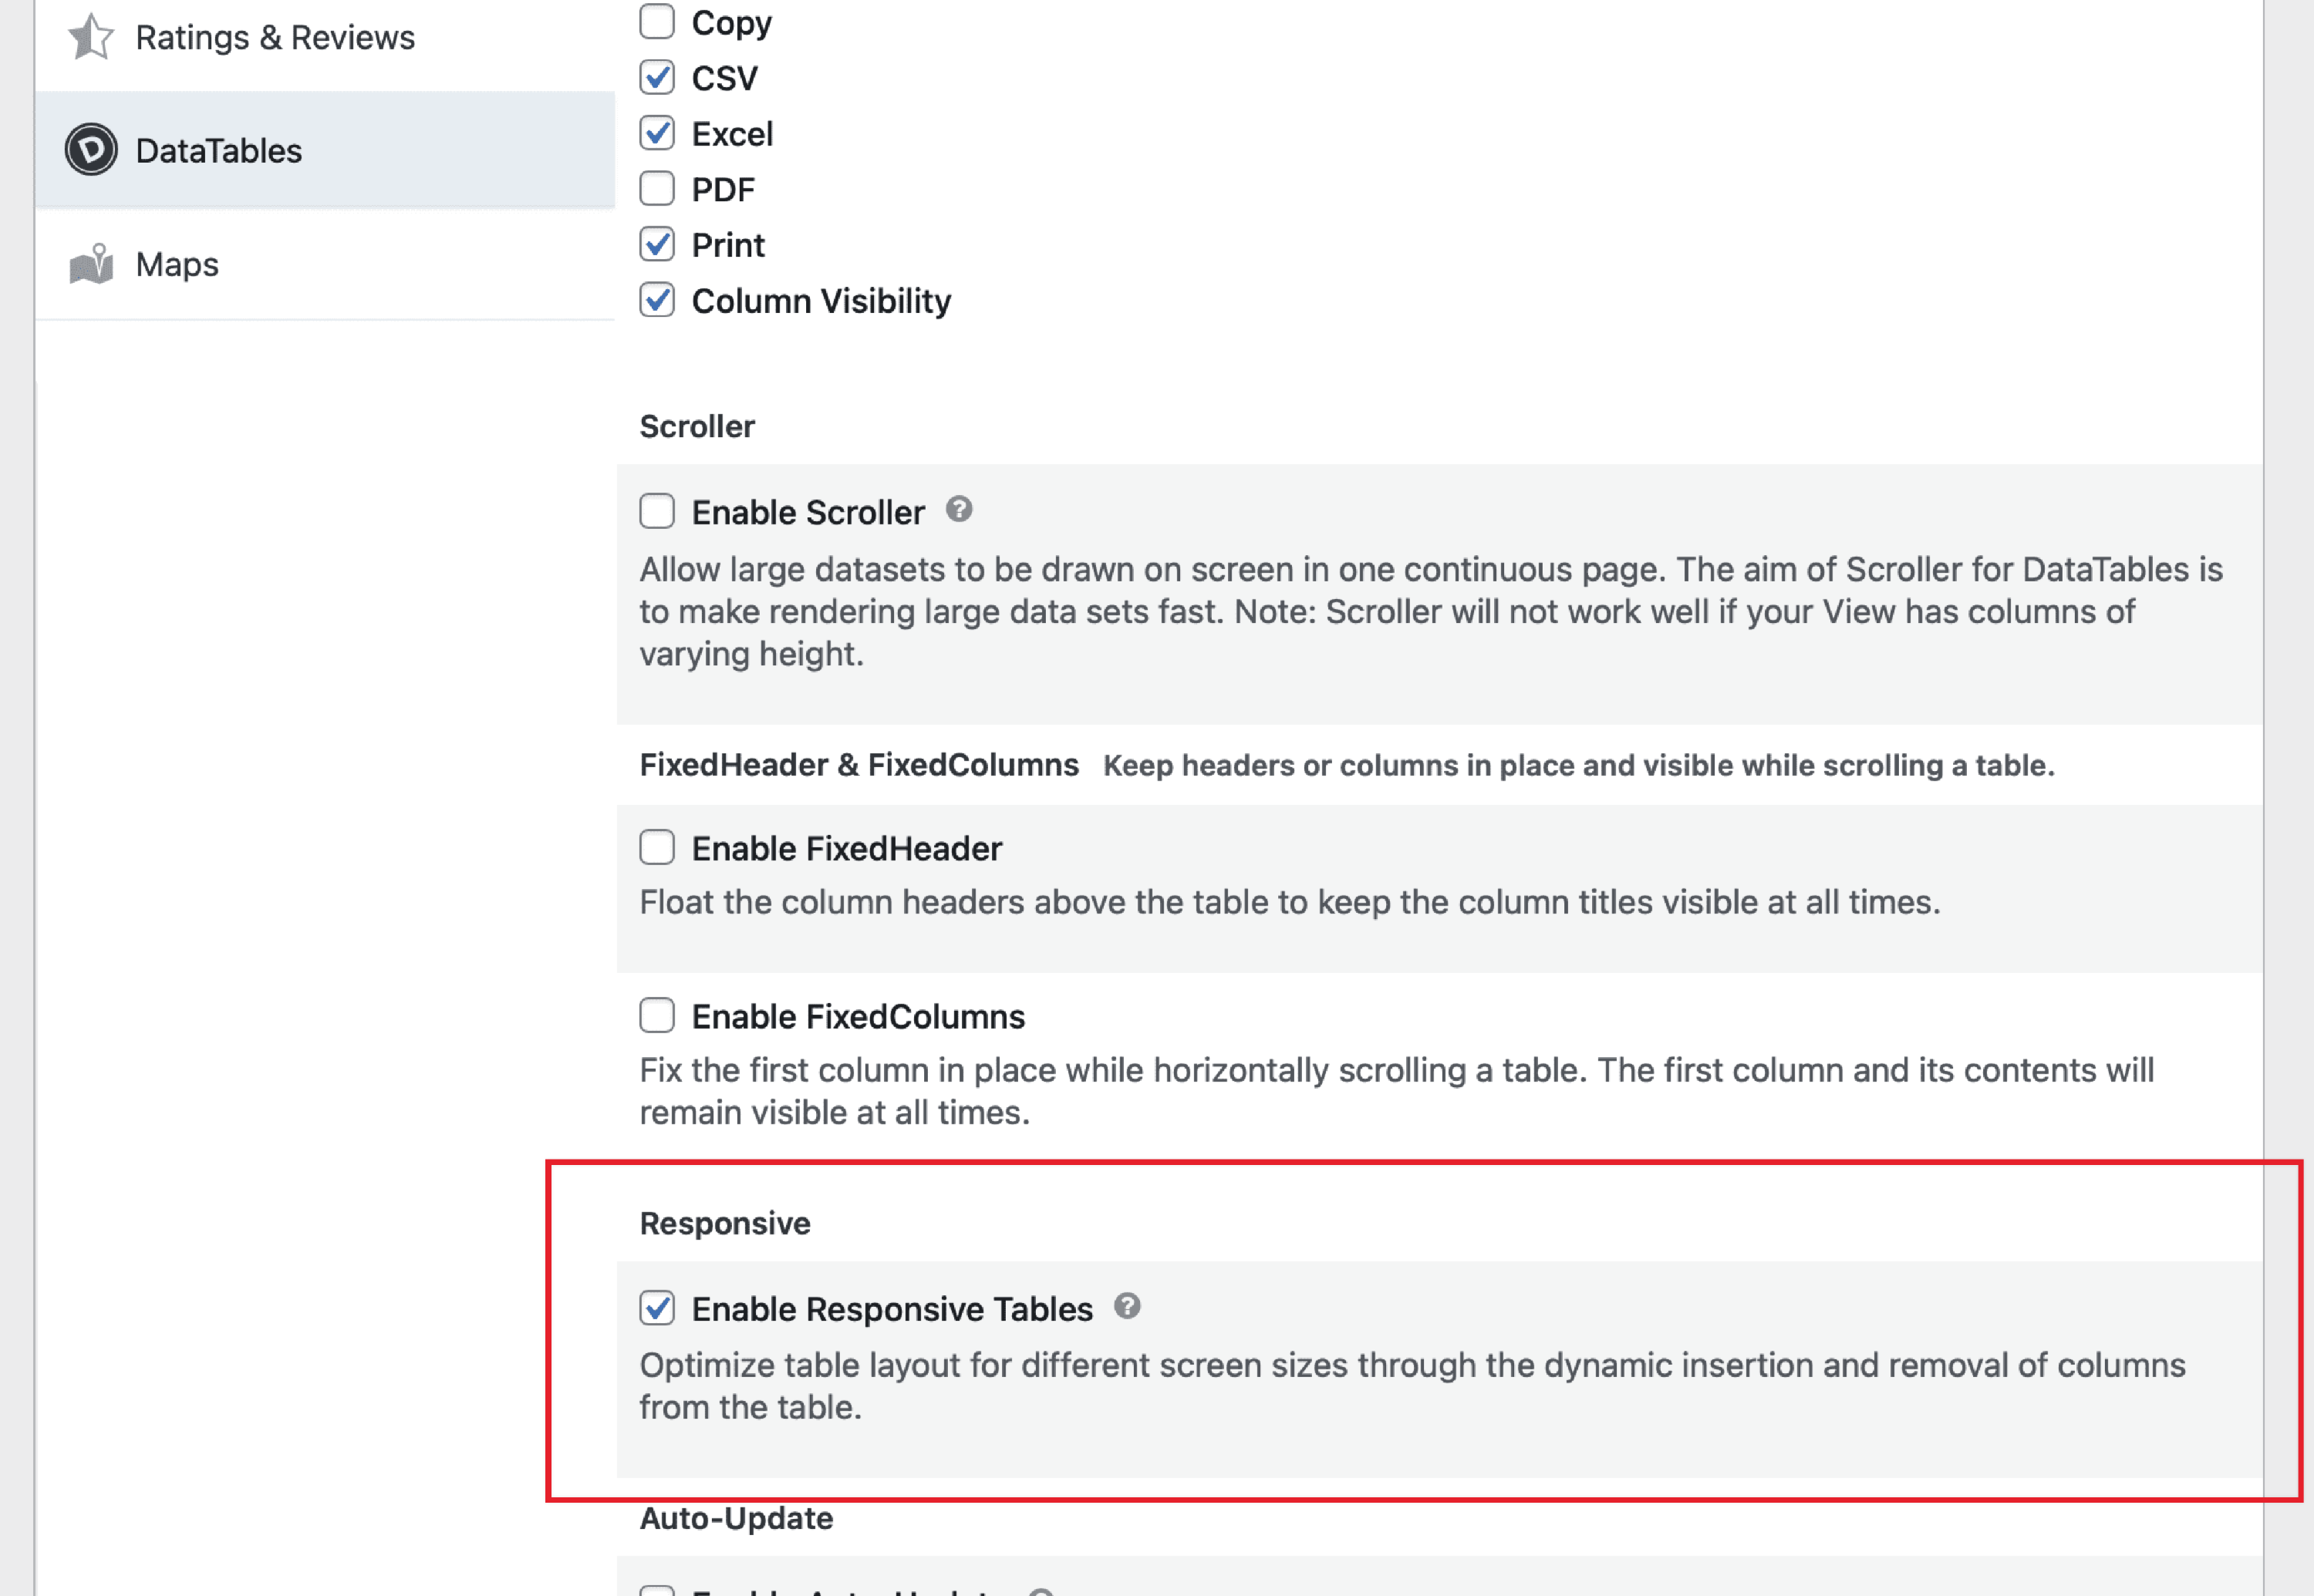
Task: Click the map pin icon beside Maps
Action: 91,263
